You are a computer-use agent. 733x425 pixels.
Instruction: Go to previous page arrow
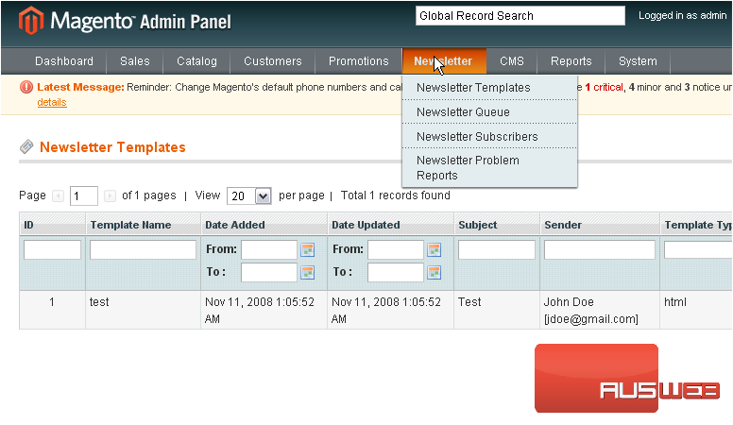coord(58,195)
